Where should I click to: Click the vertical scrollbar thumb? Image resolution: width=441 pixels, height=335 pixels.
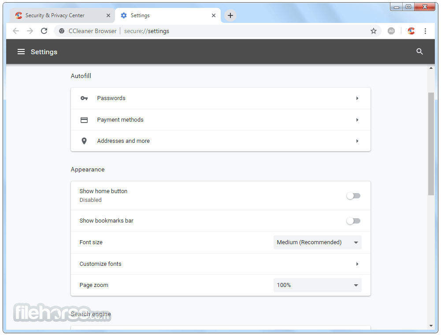(431, 144)
